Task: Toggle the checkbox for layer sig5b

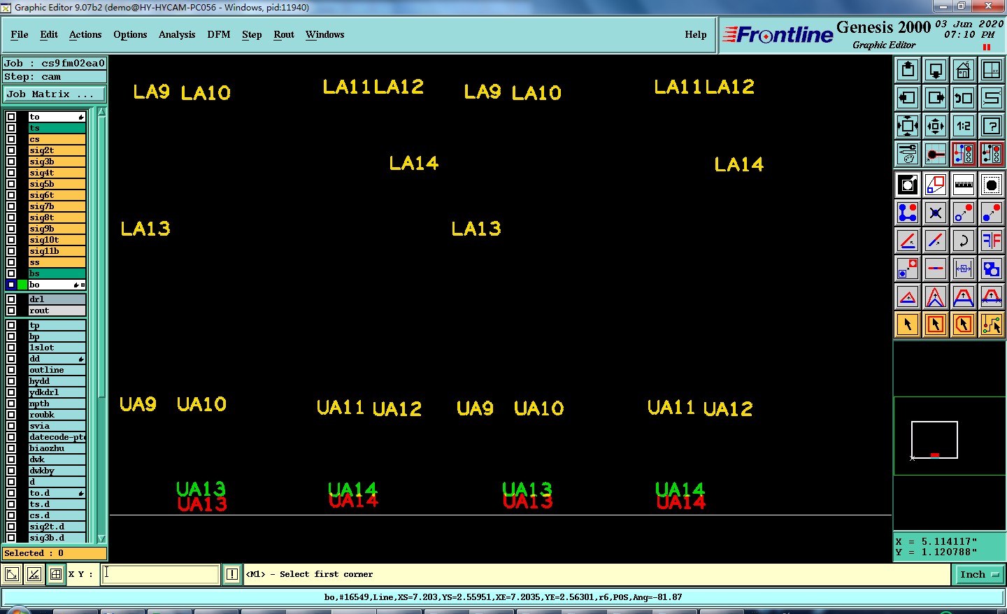Action: (11, 184)
